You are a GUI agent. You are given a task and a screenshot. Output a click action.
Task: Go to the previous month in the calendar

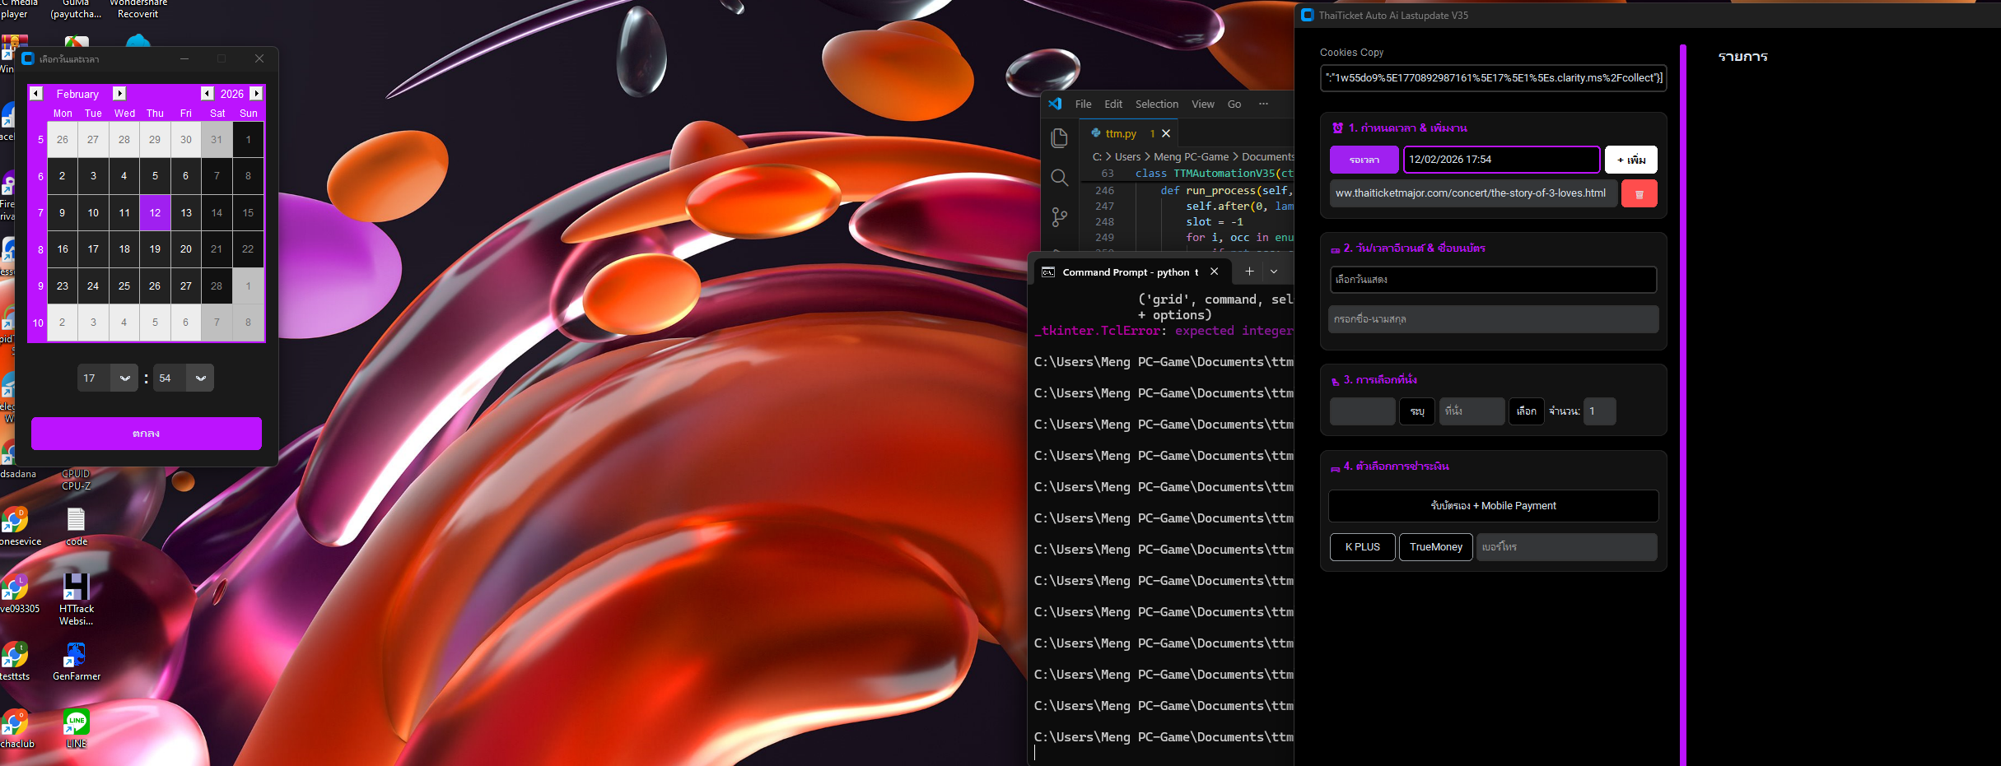point(37,94)
